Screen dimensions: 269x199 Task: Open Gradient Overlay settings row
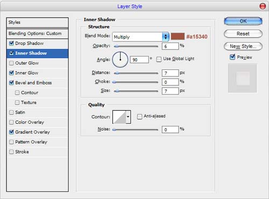pyautogui.click(x=37, y=132)
